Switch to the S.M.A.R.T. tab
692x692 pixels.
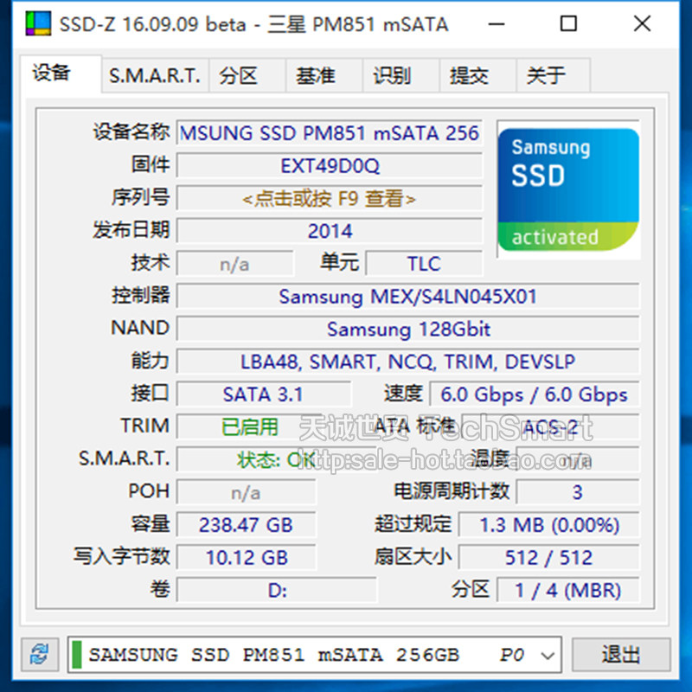point(154,76)
